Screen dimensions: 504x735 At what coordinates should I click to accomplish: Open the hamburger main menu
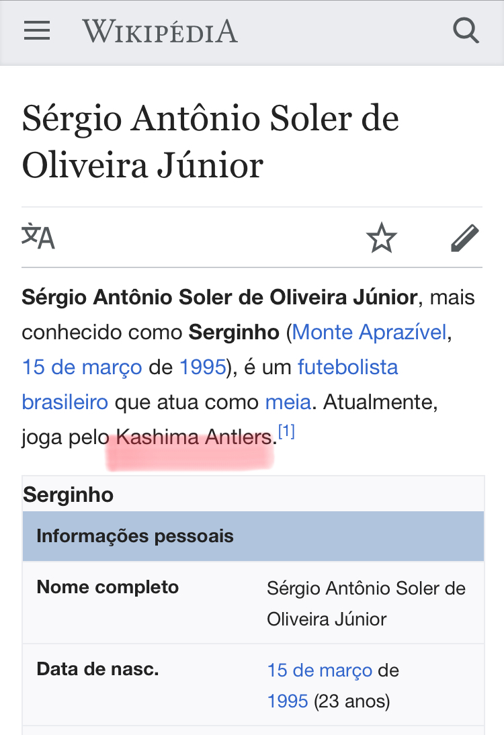point(37,31)
